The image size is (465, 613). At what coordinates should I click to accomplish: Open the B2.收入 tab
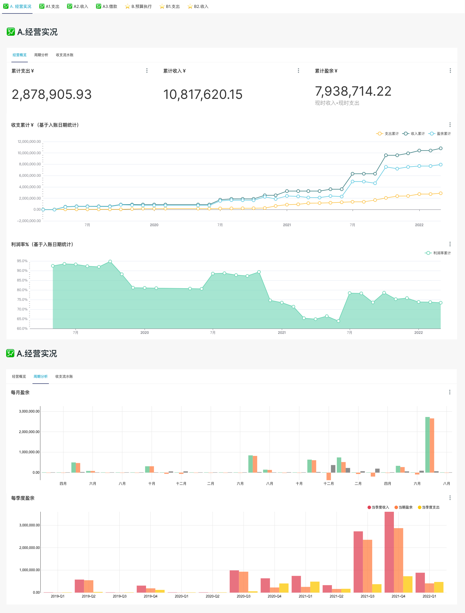point(198,6)
